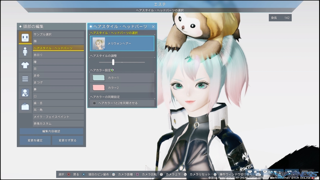Click the 選択 circle button icon
Screen dimensions: 320x180
tap(69, 174)
